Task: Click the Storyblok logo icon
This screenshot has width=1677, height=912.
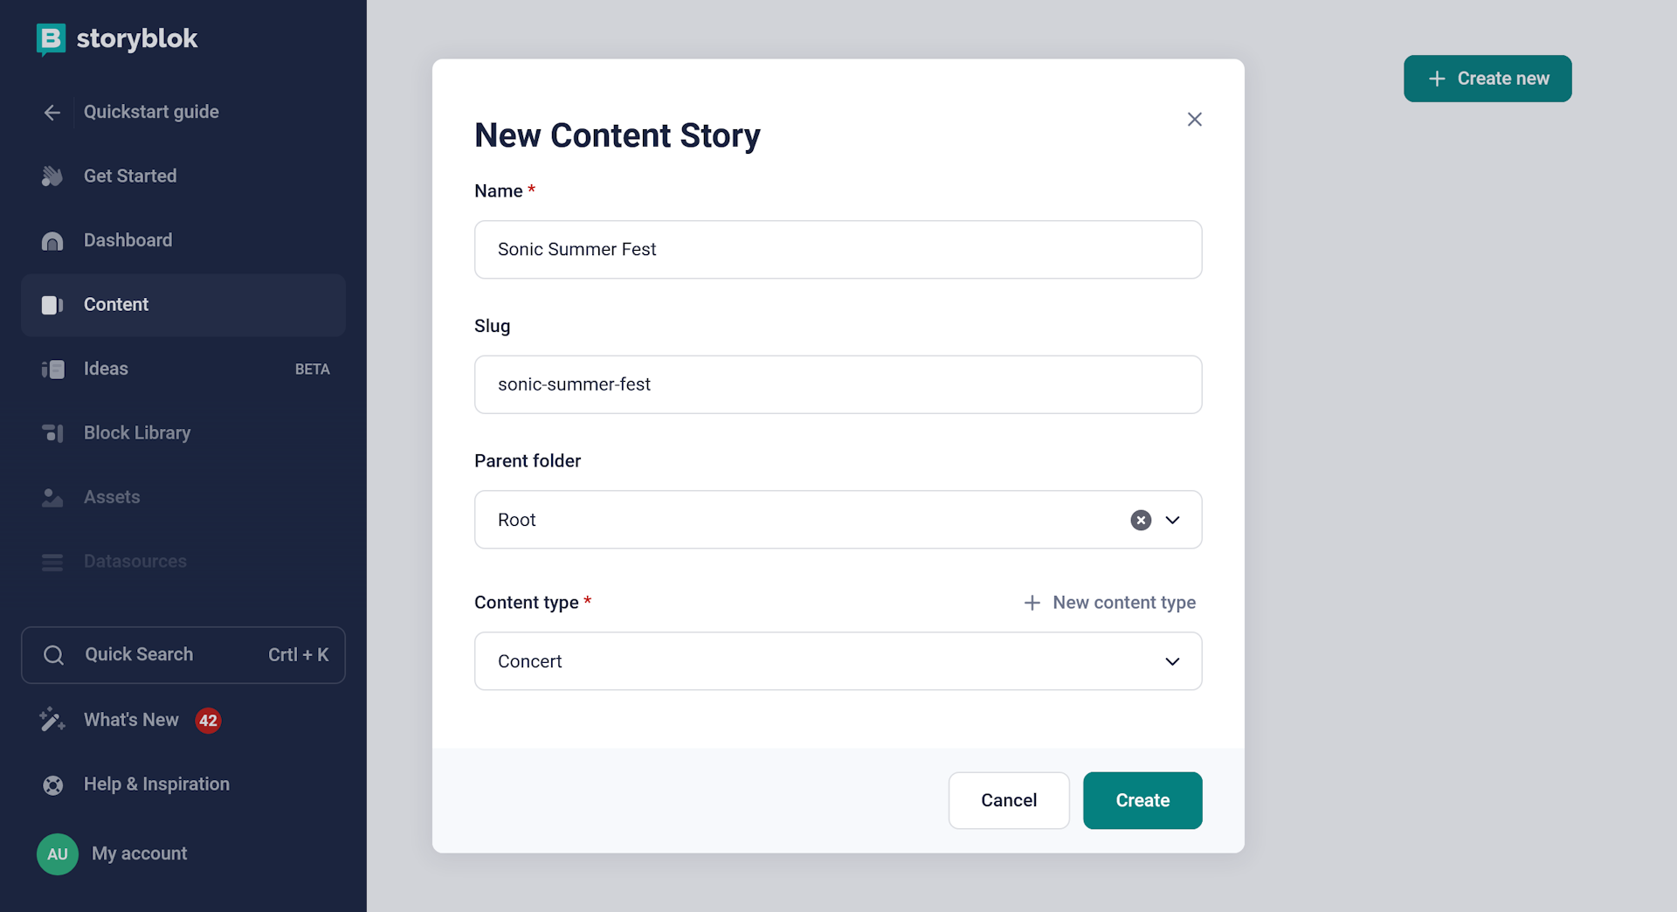Action: [x=51, y=38]
